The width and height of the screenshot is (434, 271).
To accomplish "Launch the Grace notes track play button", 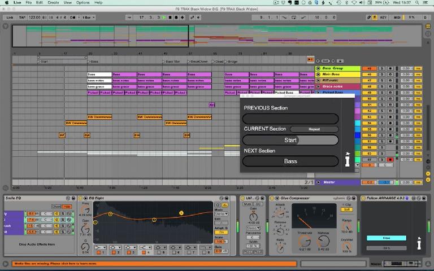I will point(318,86).
